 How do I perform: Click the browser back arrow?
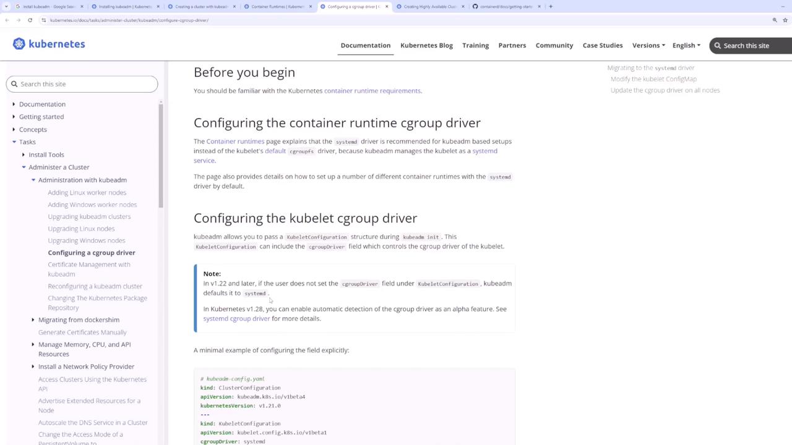tap(7, 20)
